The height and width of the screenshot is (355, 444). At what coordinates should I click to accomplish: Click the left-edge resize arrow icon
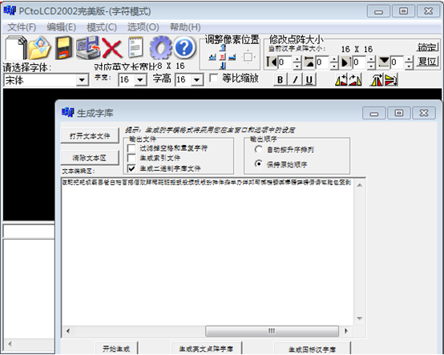pos(272,62)
